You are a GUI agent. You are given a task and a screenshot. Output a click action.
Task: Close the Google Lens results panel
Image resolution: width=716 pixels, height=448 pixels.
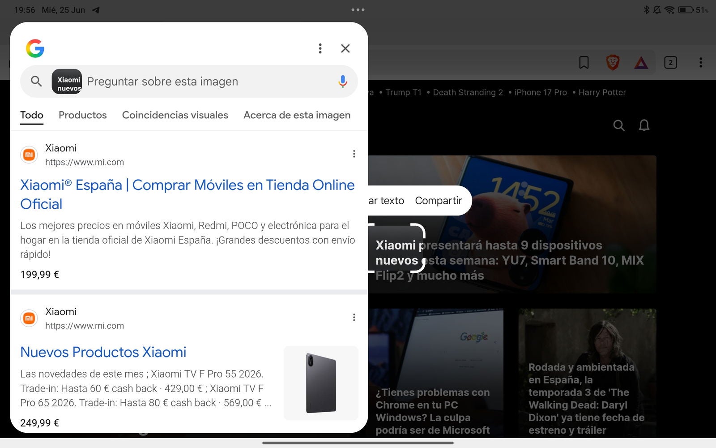(x=345, y=48)
